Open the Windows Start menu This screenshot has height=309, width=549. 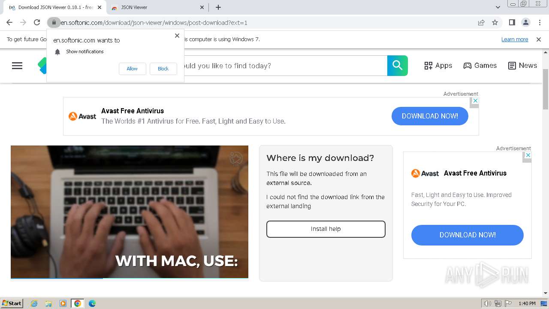pos(12,303)
